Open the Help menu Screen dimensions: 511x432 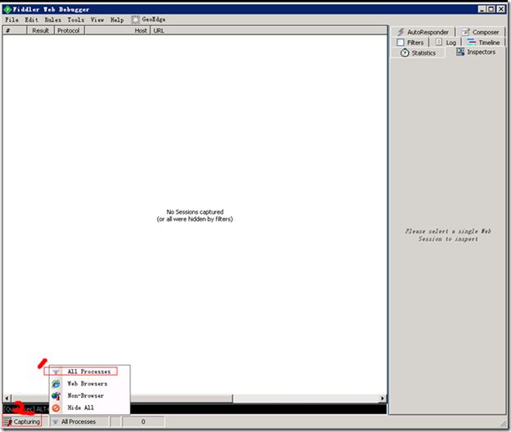(x=117, y=20)
